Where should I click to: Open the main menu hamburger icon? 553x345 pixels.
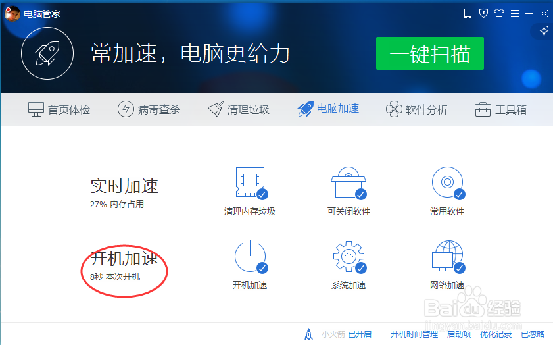click(x=515, y=13)
